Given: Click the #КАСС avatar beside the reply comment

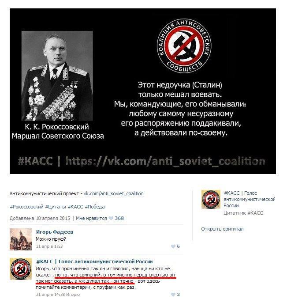Looking at the screenshot, I should [21, 269].
